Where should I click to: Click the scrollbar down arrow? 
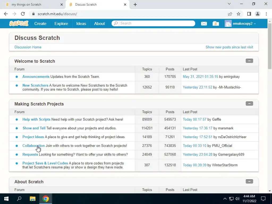click(x=270, y=191)
